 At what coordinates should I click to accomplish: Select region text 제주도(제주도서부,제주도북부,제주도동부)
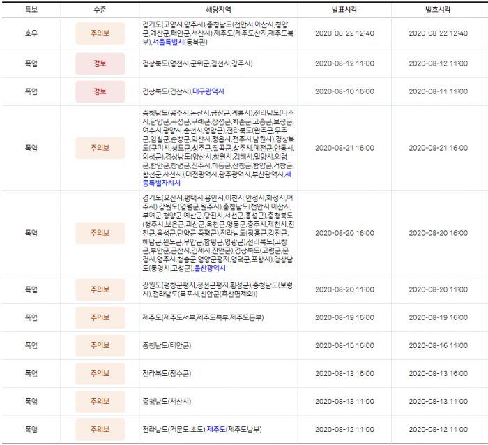coord(203,317)
